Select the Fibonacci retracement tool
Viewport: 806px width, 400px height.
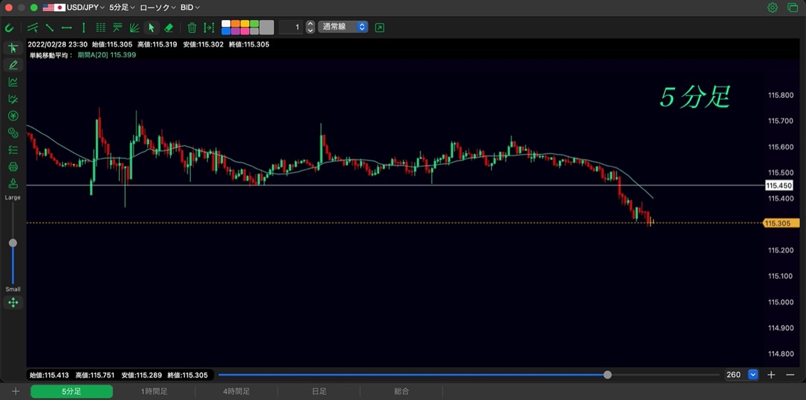118,28
